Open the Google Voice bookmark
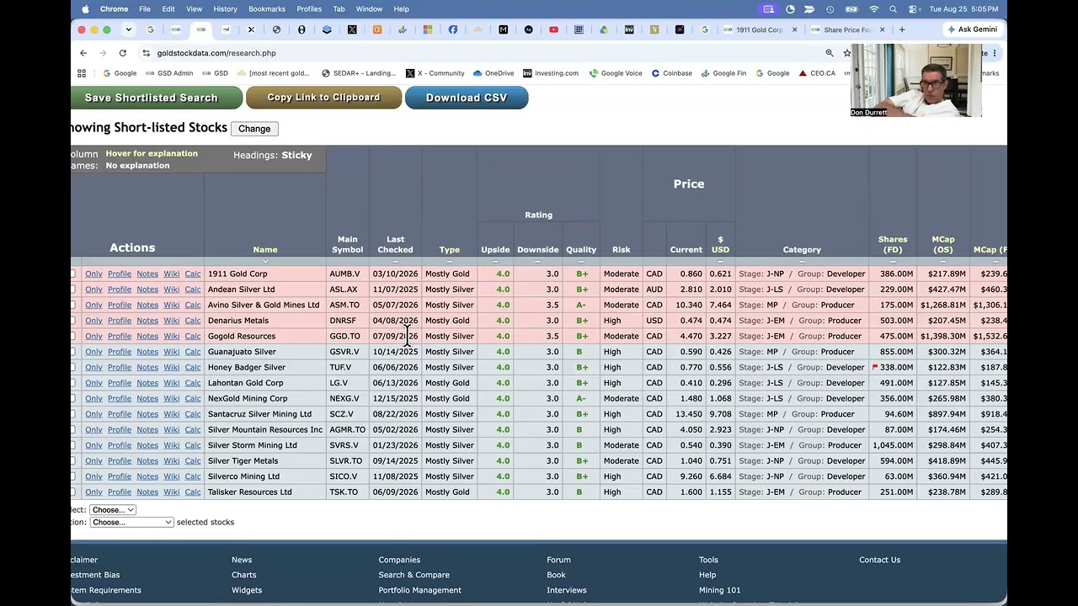This screenshot has height=606, width=1078. click(616, 73)
